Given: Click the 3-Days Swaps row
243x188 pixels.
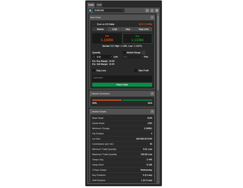Looking at the screenshot, I should coord(122,170).
